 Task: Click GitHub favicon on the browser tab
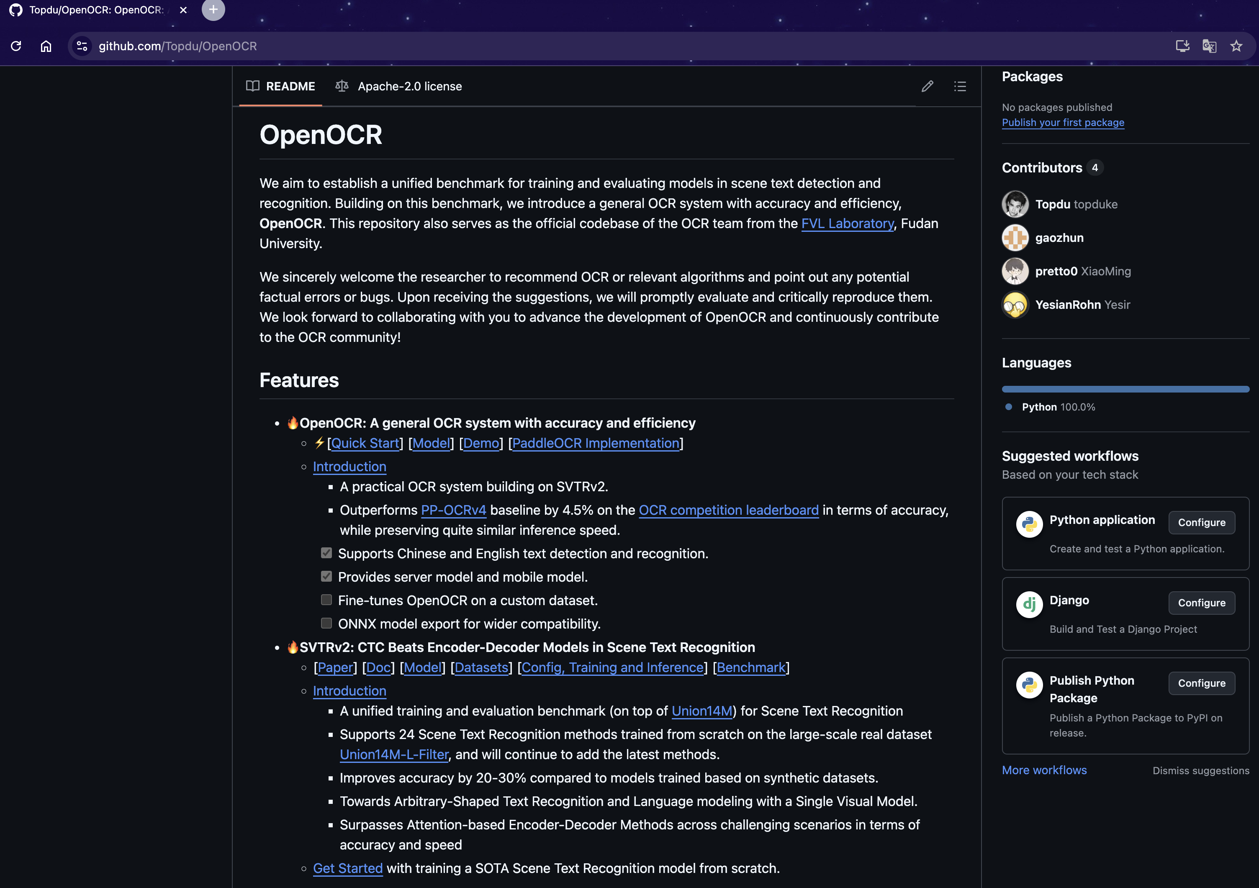[x=16, y=10]
